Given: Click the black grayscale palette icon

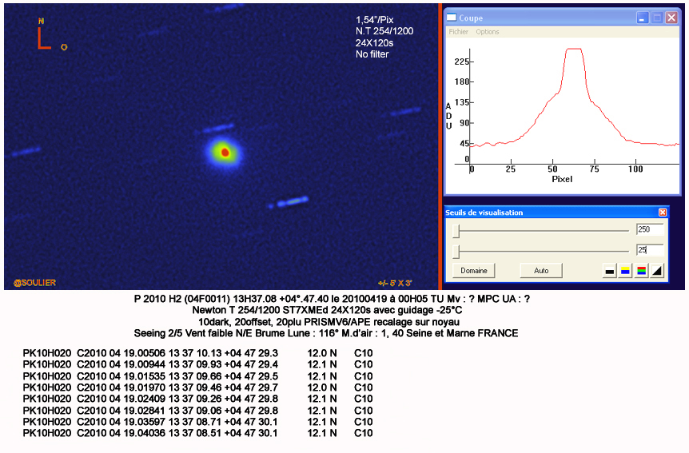Looking at the screenshot, I should [610, 271].
